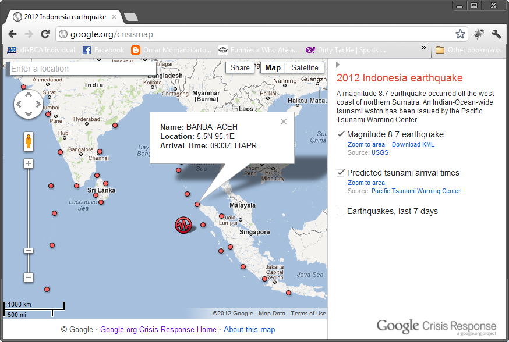Screen dimensions: 509x342
Task: Click the Enter a location search field
Action: 82,68
